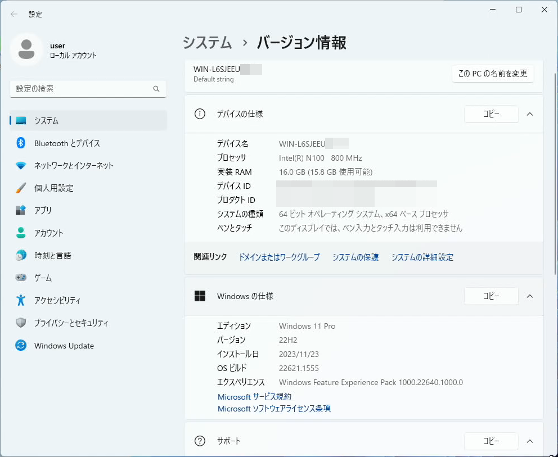
Task: Open システムの保護 link
Action: tap(355, 257)
